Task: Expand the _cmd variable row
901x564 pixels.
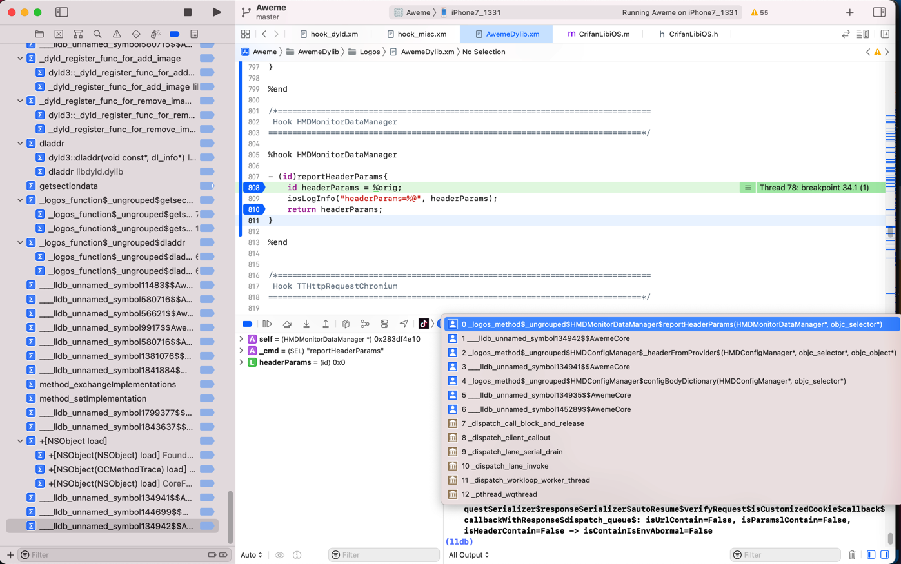Action: [241, 351]
